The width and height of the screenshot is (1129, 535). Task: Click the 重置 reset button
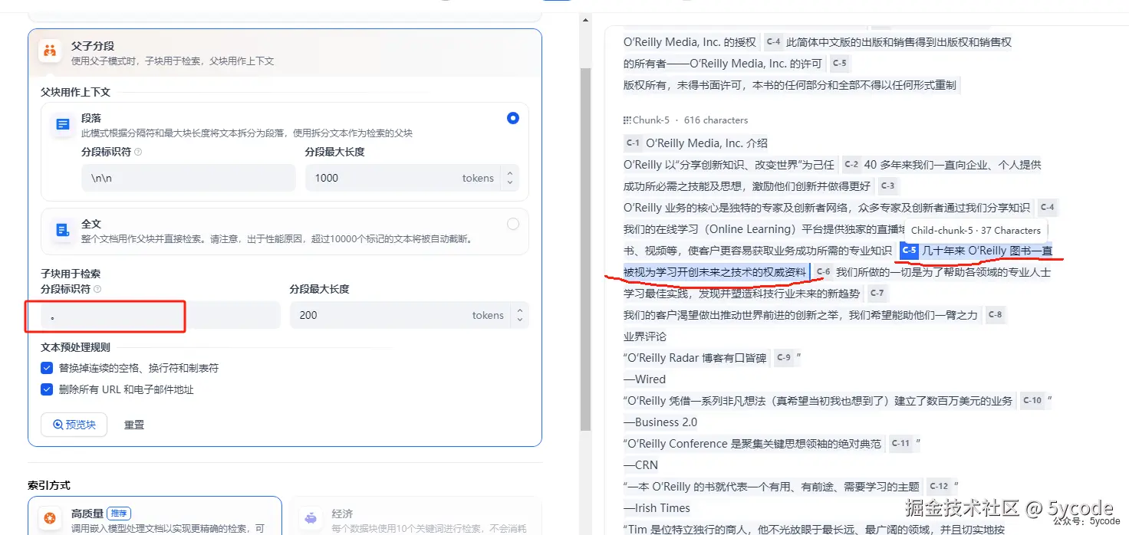(x=134, y=425)
